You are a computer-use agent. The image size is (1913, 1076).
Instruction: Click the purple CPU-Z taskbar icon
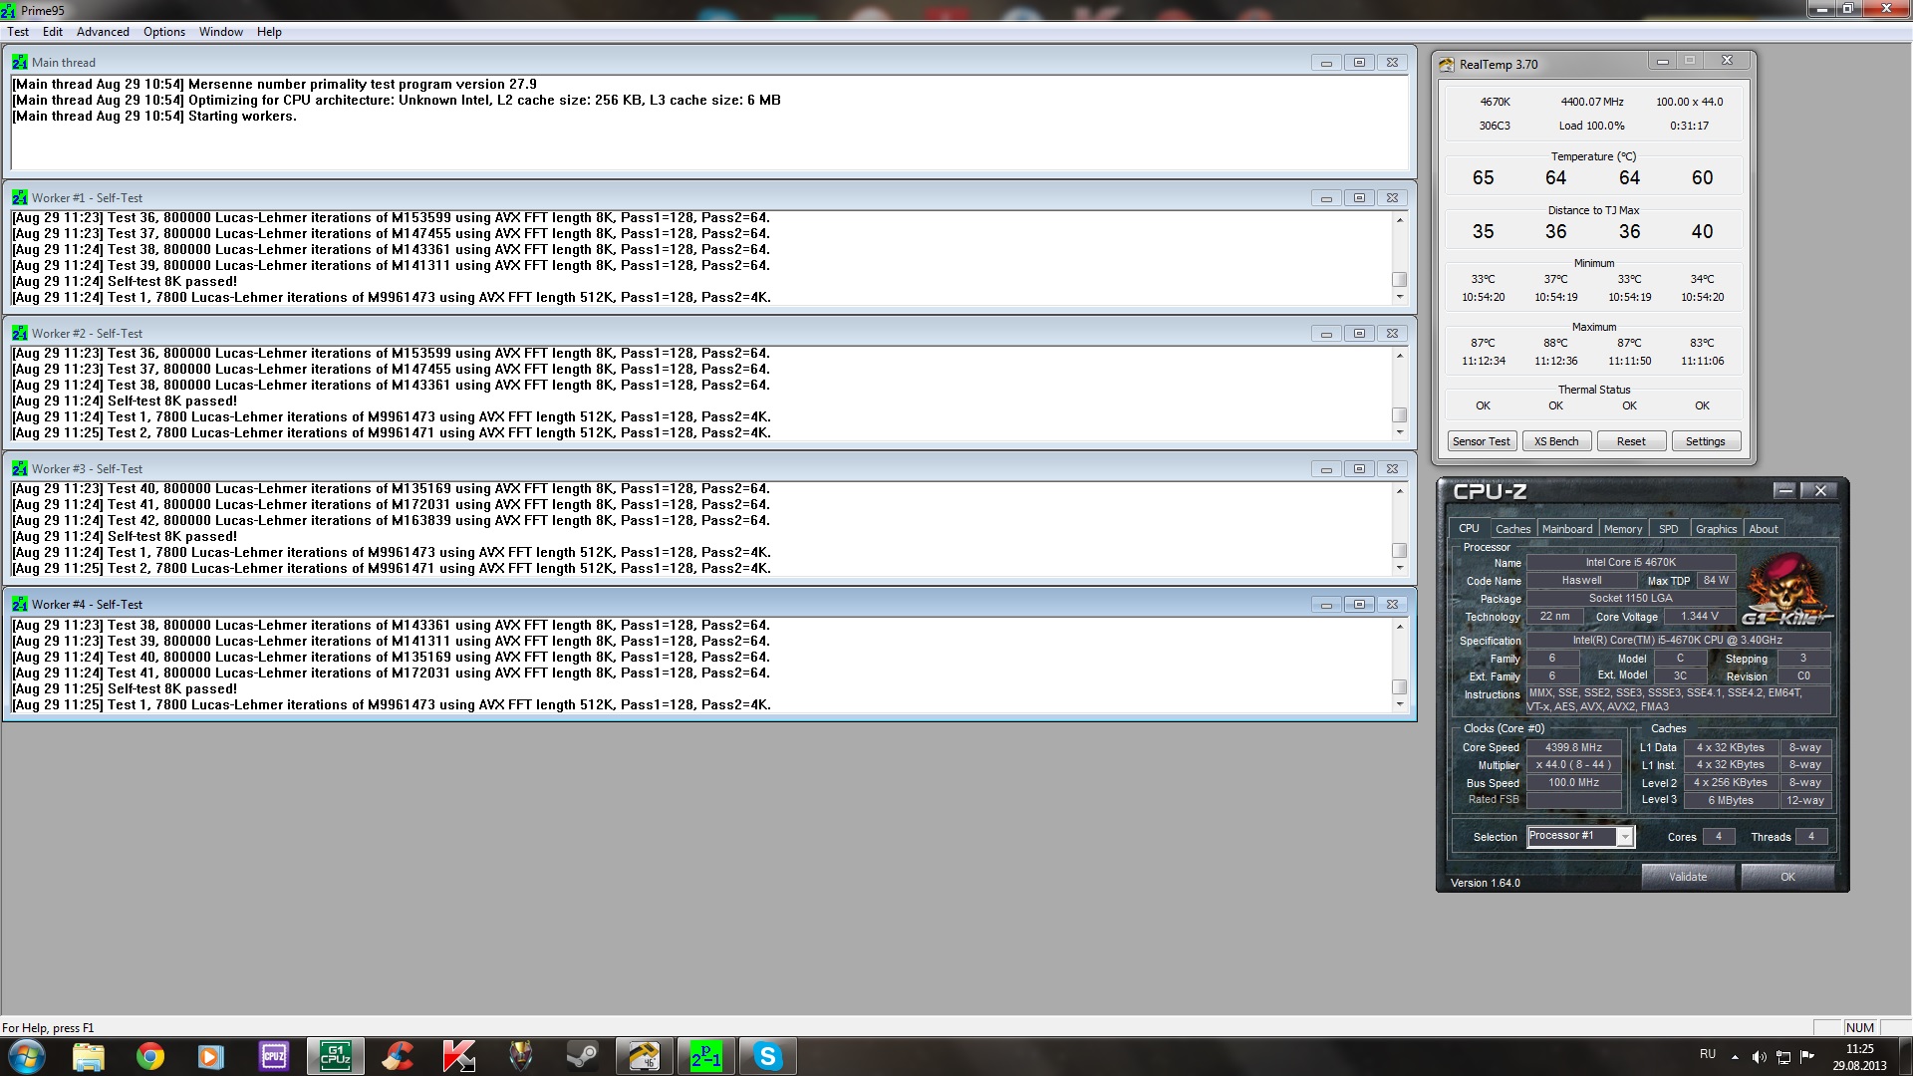pos(273,1056)
